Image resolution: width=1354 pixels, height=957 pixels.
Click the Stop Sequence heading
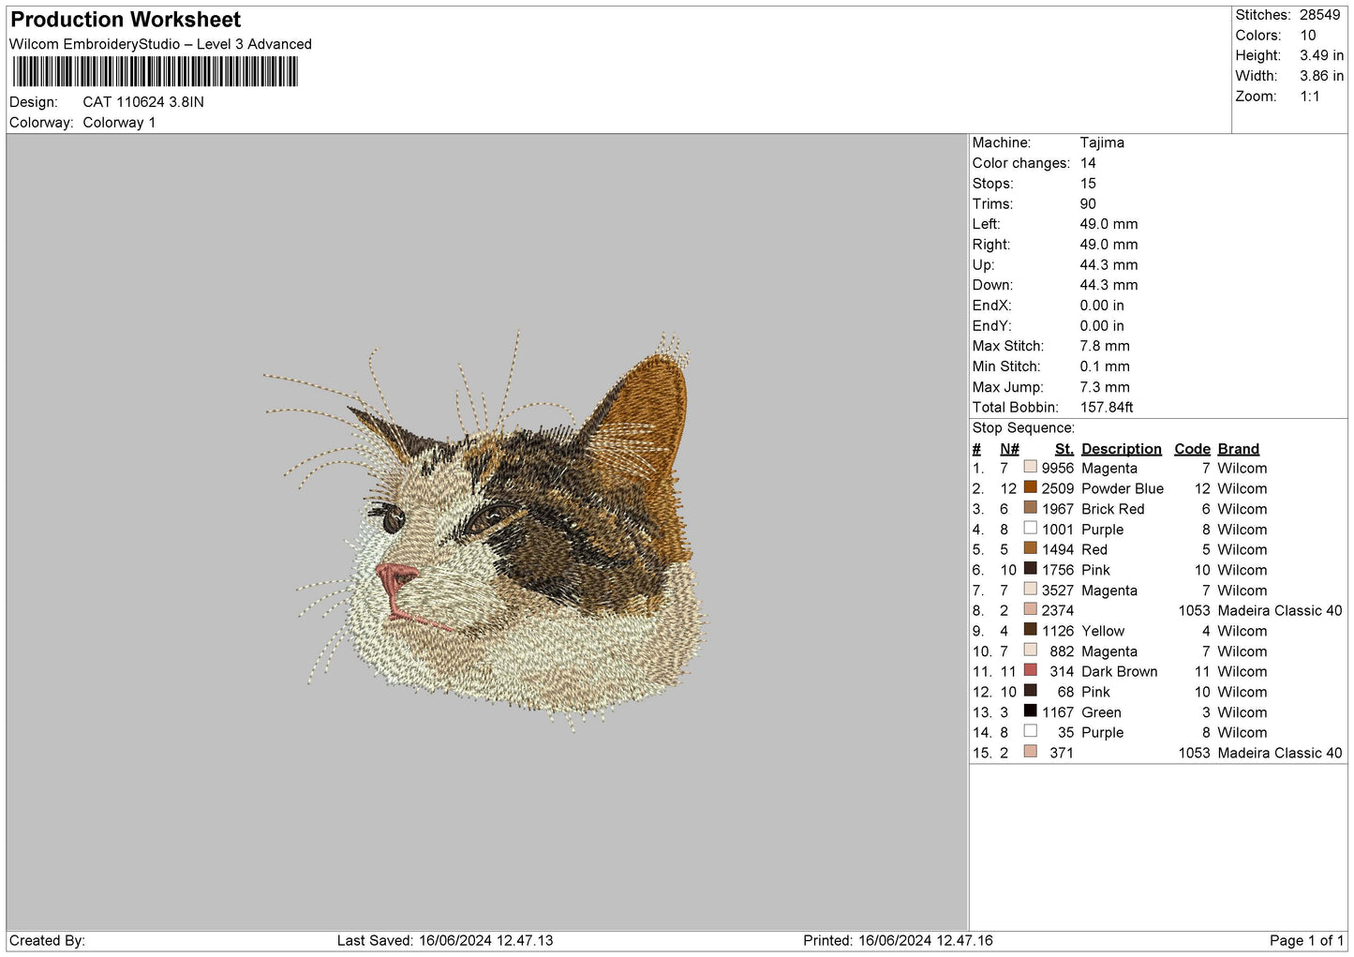click(x=1023, y=427)
